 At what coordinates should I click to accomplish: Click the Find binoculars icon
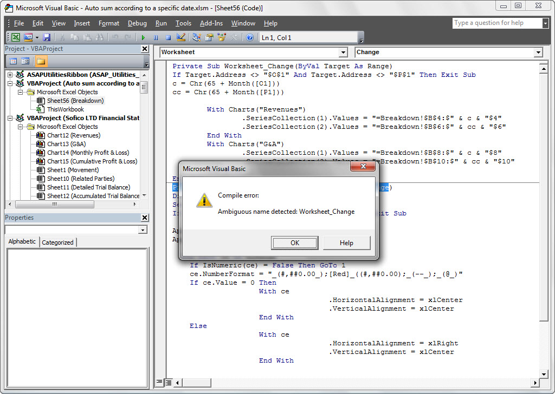pos(100,37)
